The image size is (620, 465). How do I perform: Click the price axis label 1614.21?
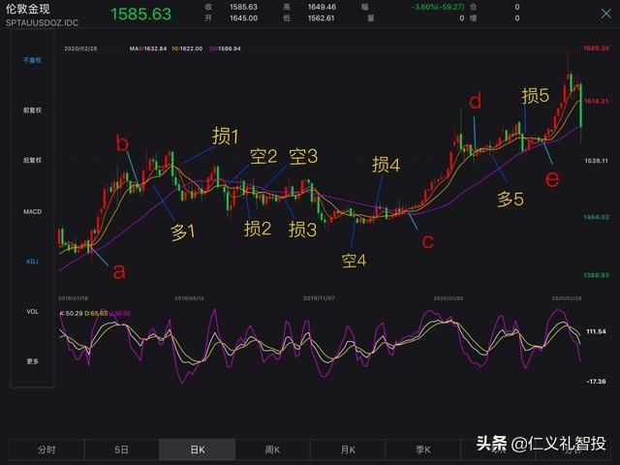597,101
